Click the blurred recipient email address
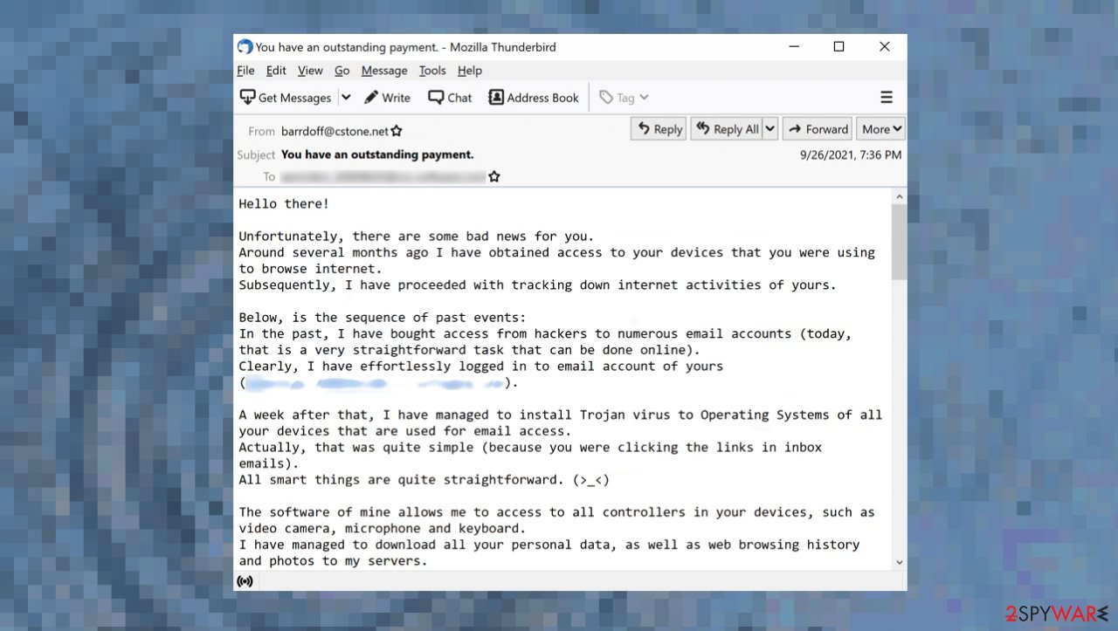The height and width of the screenshot is (631, 1118). coord(383,176)
